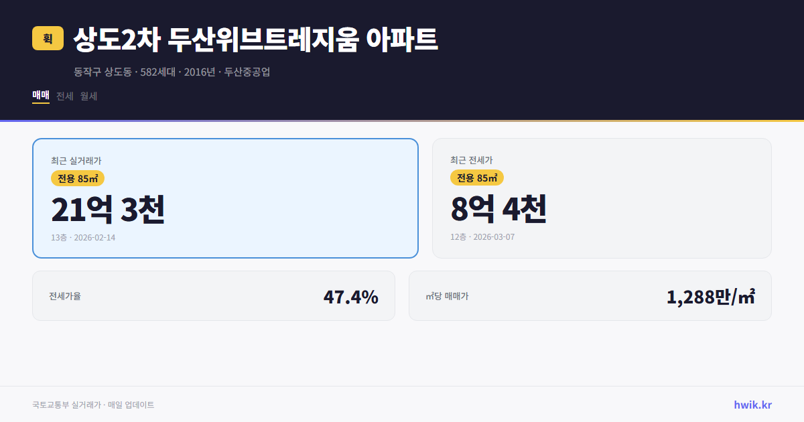Click the 12층 · 2026-03-07 transaction detail
The height and width of the screenshot is (422, 804).
click(x=483, y=238)
